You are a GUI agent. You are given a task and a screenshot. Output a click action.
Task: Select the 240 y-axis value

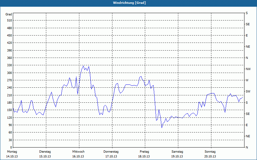10,88
